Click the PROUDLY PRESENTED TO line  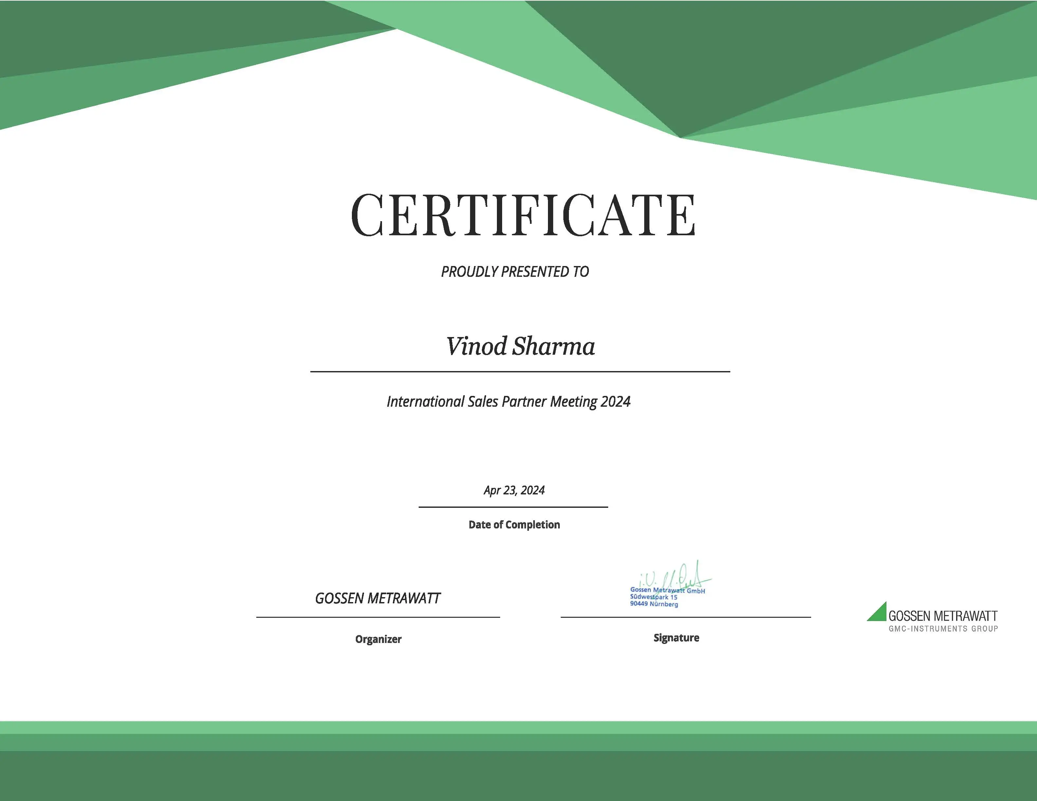coord(515,272)
